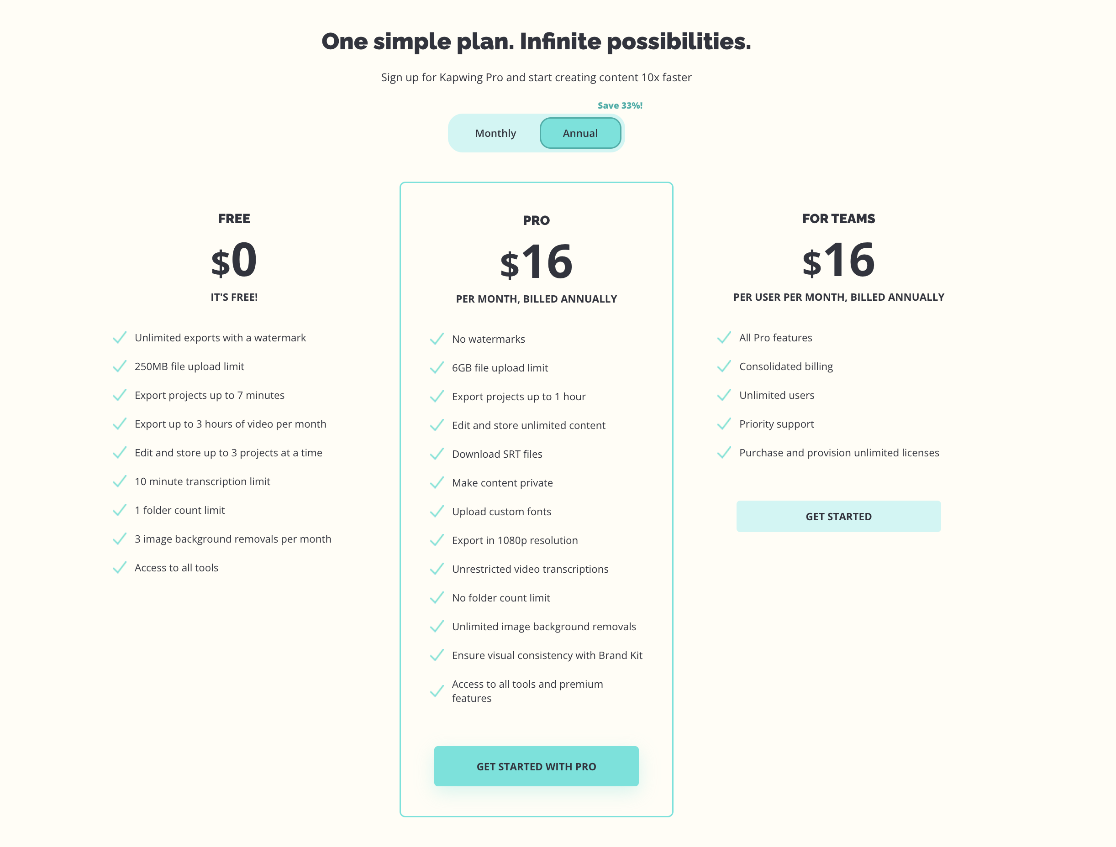Click the checkmark beside Access to all tools

pyautogui.click(x=120, y=568)
